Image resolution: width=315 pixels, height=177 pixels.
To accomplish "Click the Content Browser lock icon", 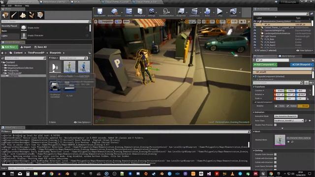I will coord(90,53).
